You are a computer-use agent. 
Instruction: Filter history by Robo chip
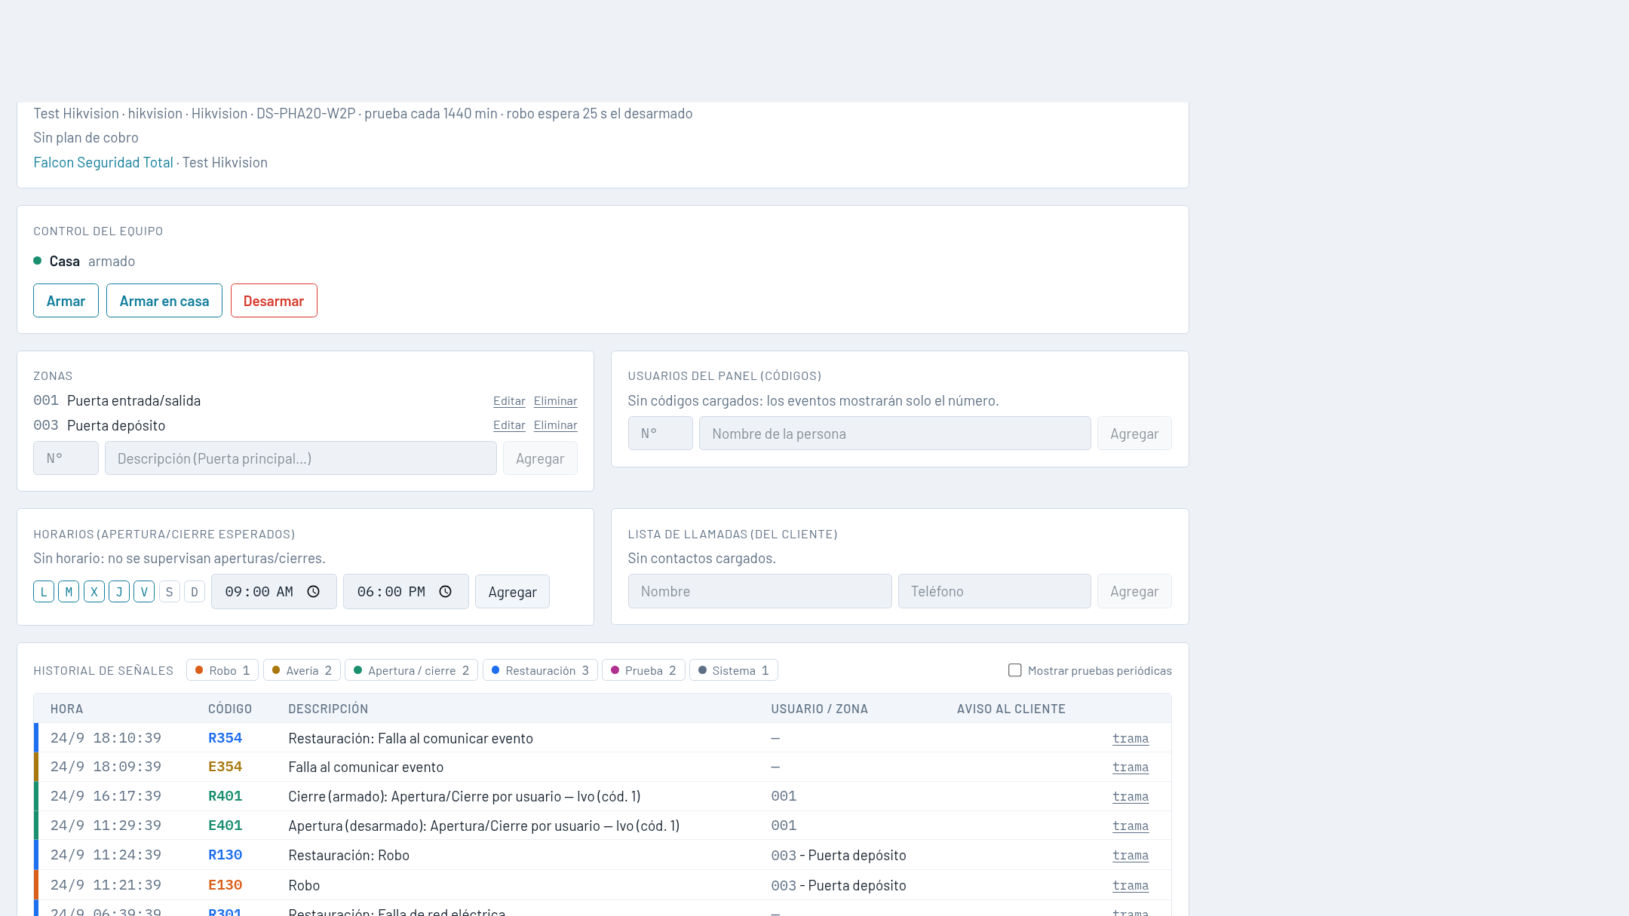[222, 670]
